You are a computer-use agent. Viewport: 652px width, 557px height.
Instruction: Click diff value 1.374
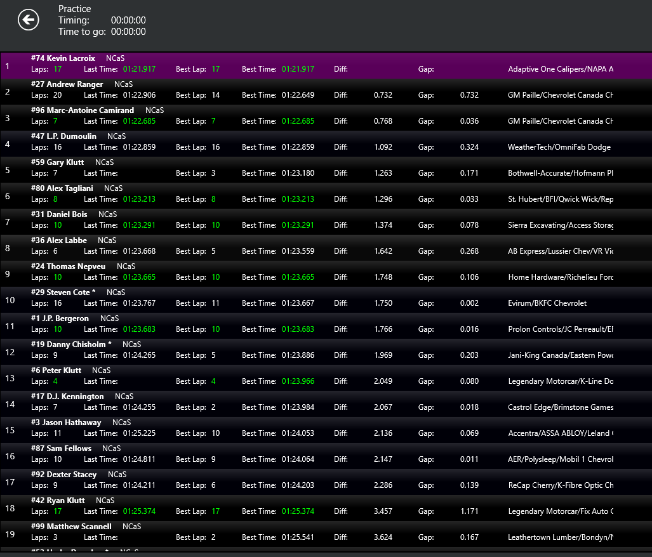click(383, 225)
